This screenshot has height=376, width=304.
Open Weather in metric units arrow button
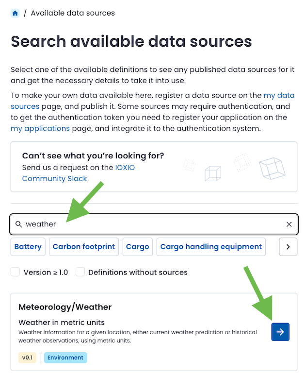[x=280, y=332]
